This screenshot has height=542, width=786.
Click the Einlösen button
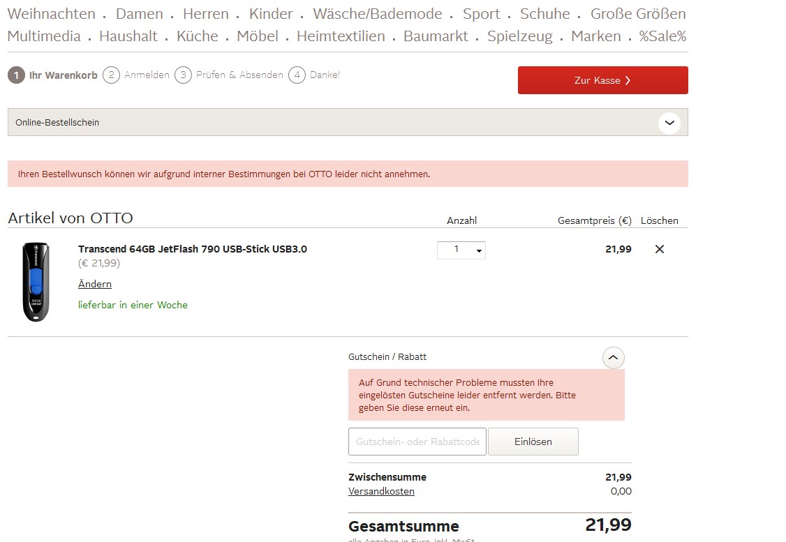coord(533,442)
